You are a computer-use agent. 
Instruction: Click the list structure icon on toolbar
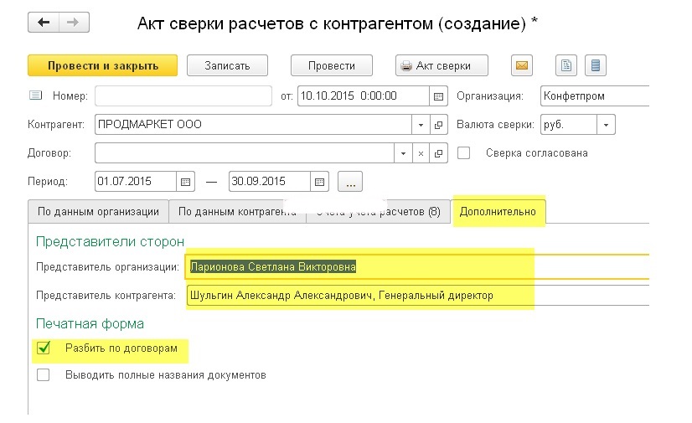click(596, 65)
